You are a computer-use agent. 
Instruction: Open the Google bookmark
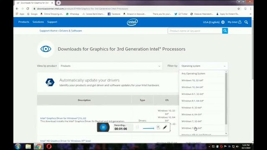[x=32, y=14]
